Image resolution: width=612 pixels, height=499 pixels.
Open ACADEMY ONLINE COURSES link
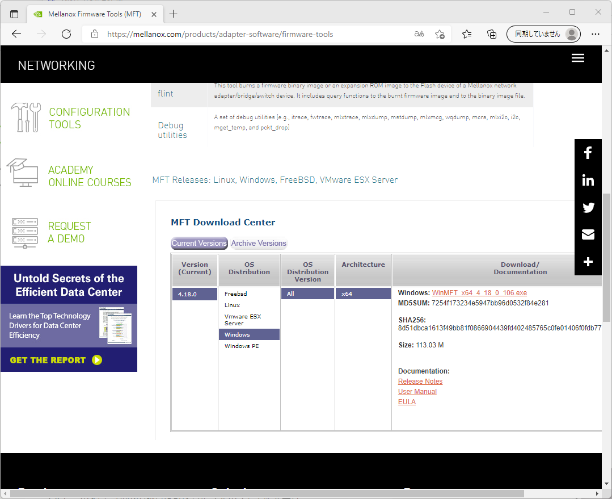click(90, 176)
